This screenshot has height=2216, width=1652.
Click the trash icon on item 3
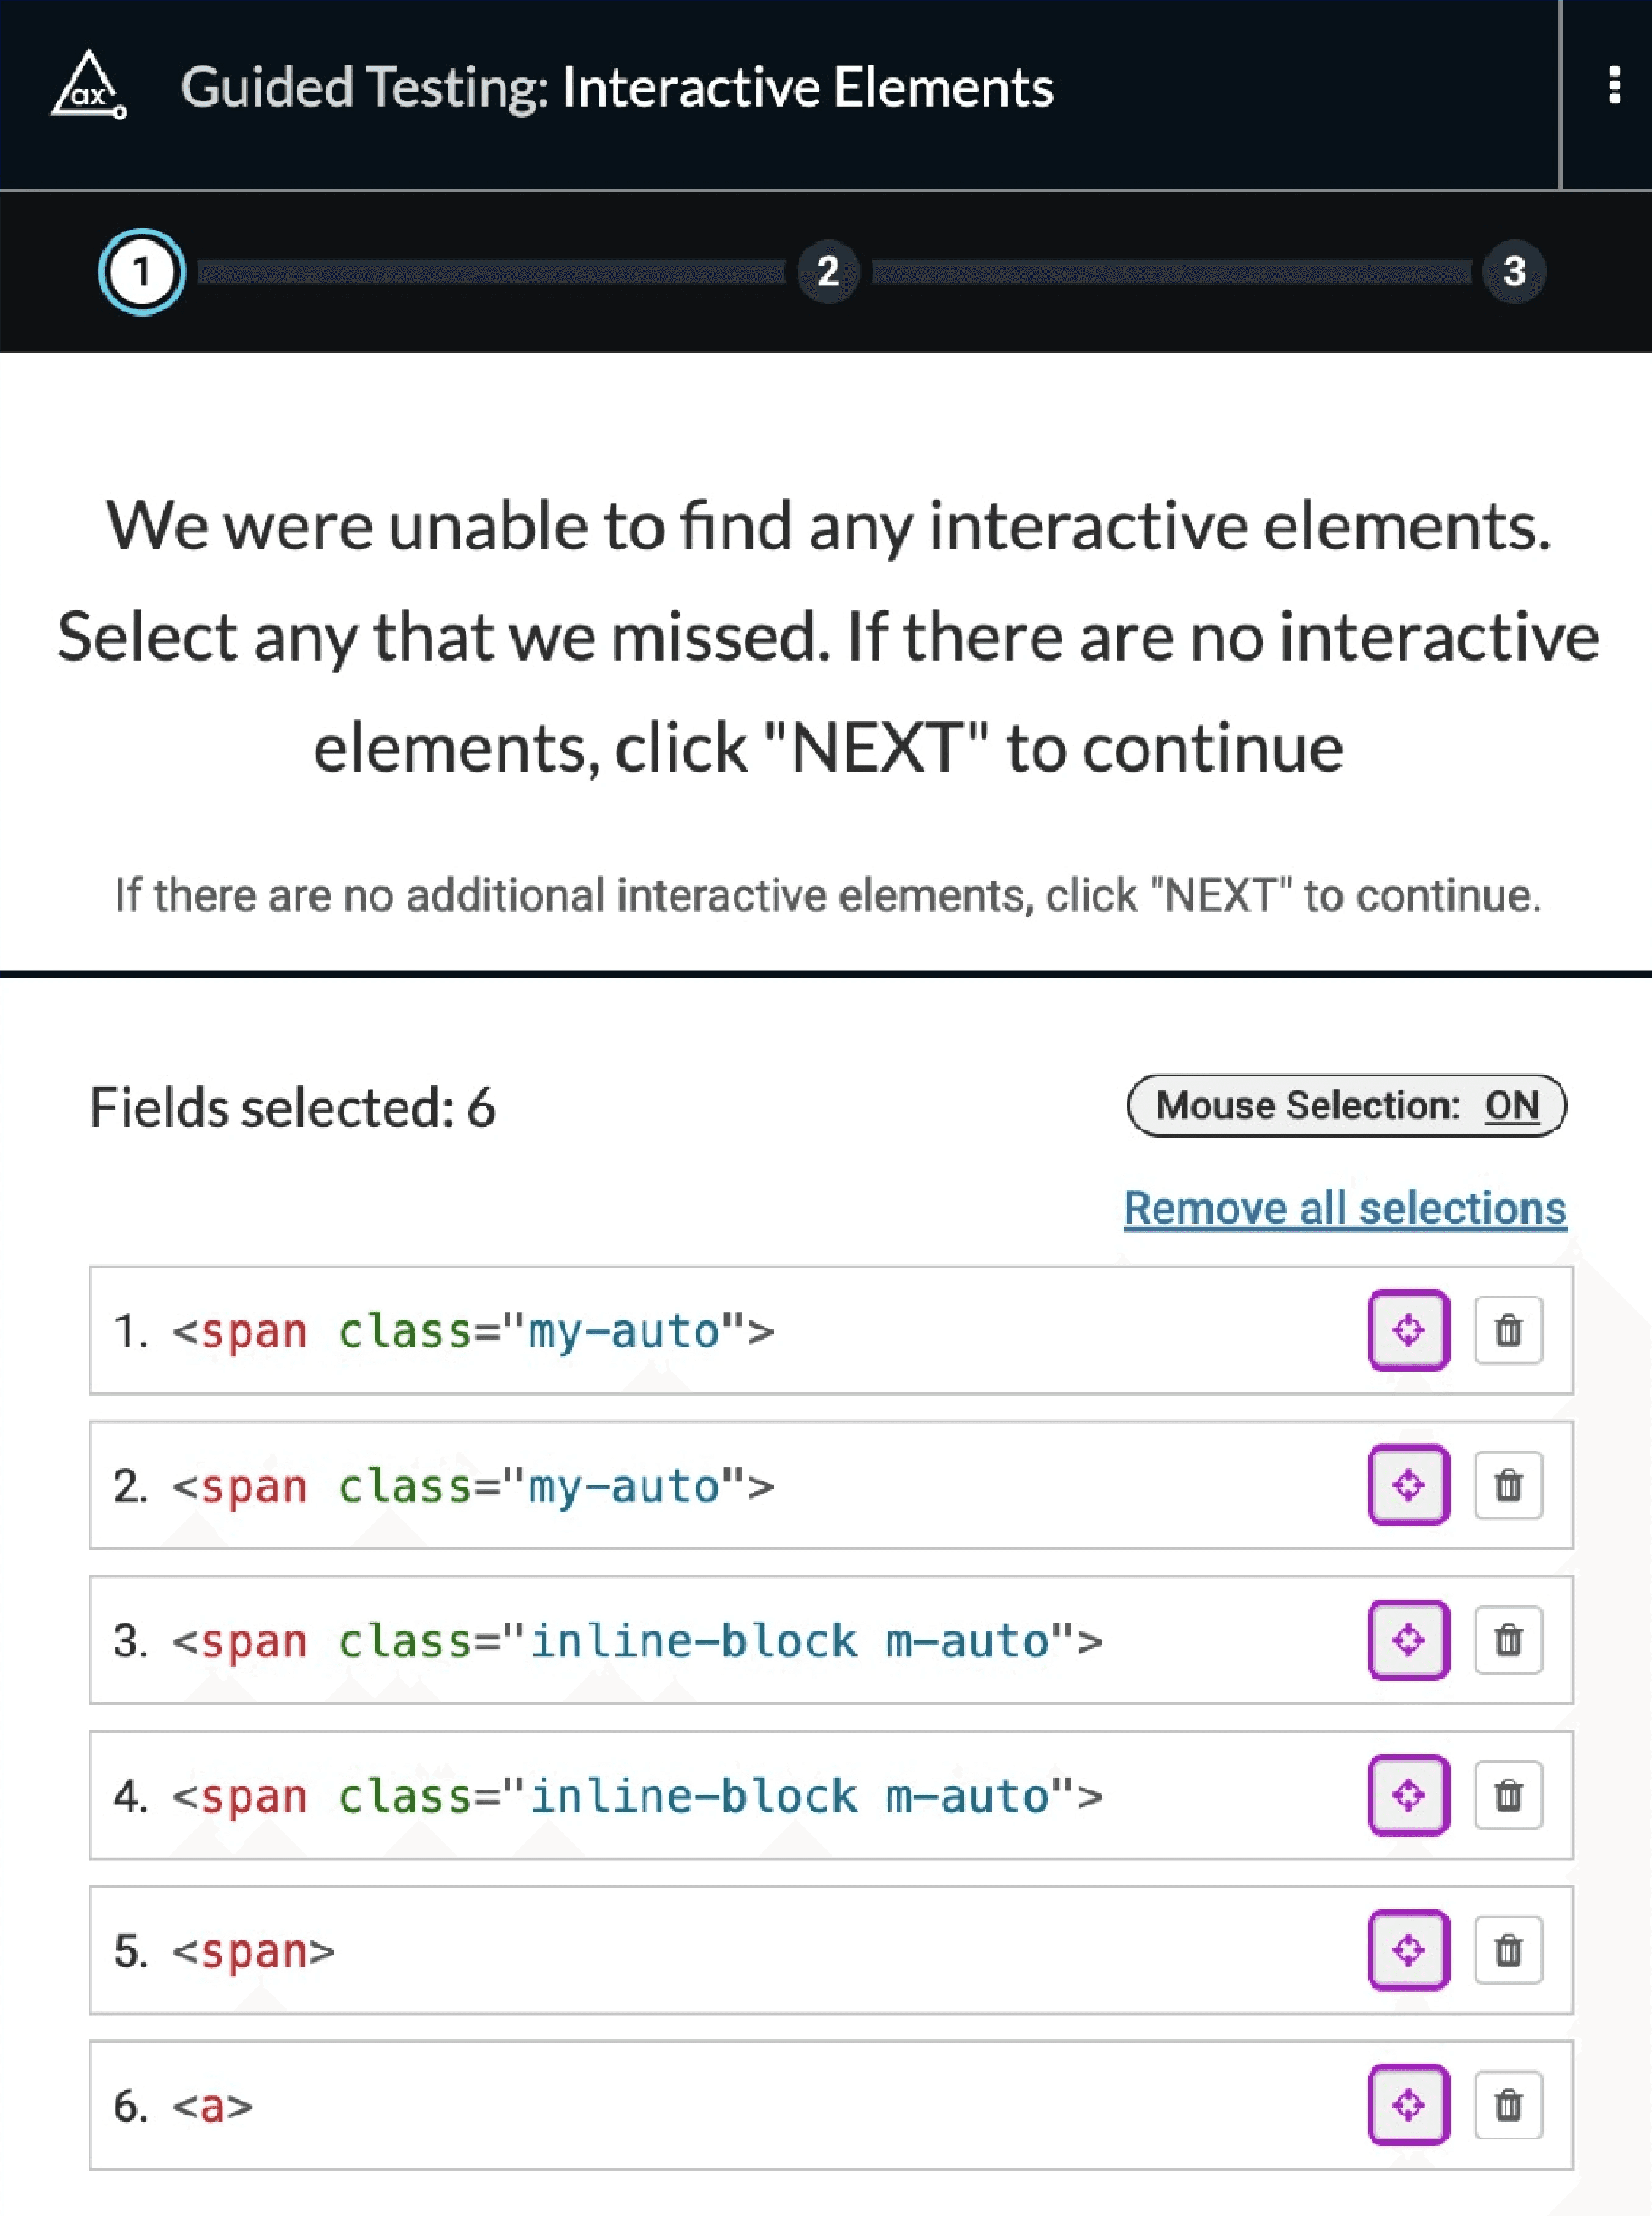tap(1508, 1640)
